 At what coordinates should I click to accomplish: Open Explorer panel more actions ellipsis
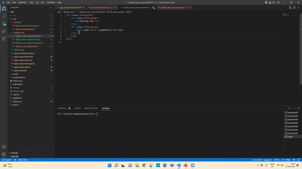tap(51, 8)
